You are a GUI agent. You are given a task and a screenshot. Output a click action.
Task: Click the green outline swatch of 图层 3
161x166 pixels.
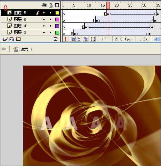coord(57,32)
